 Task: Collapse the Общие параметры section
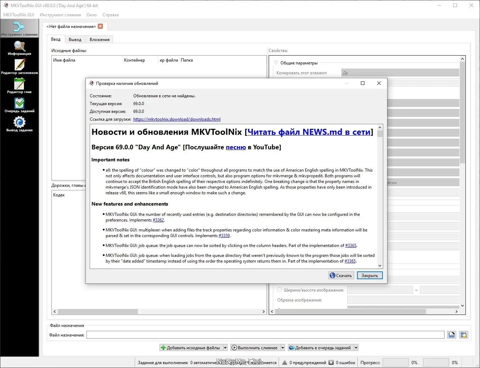point(276,63)
